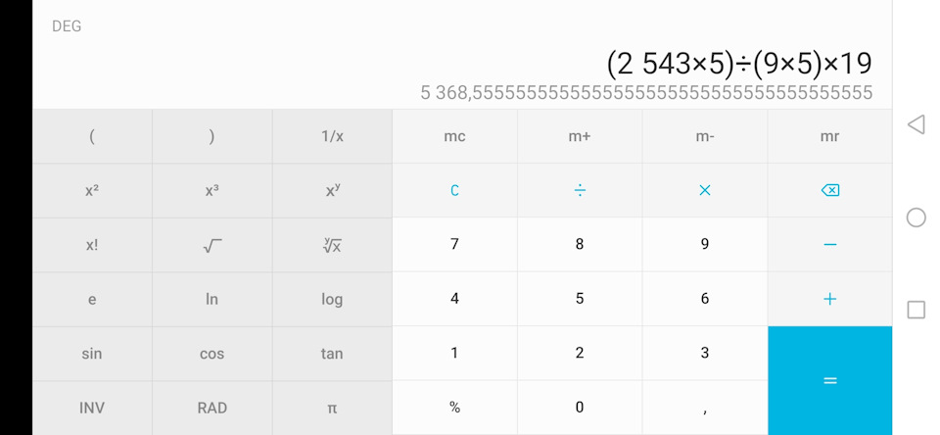The image size is (940, 435).
Task: Tap the Android home circle button
Action: [x=916, y=217]
